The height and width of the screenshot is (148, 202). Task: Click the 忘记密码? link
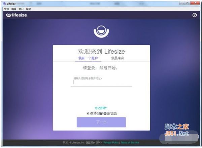[x=101, y=108]
